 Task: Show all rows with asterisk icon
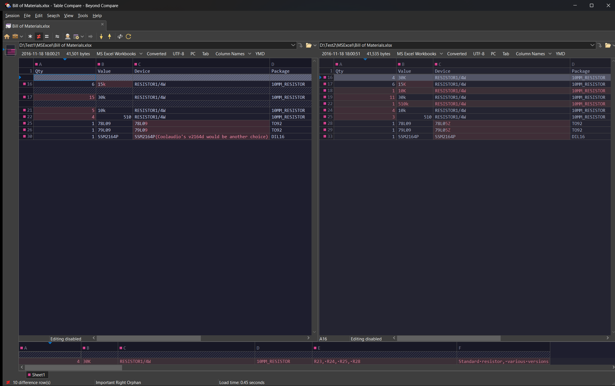tap(30, 36)
